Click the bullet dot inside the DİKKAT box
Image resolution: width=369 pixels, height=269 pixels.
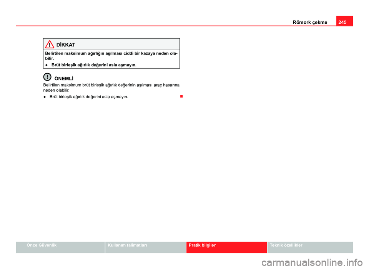[47, 65]
